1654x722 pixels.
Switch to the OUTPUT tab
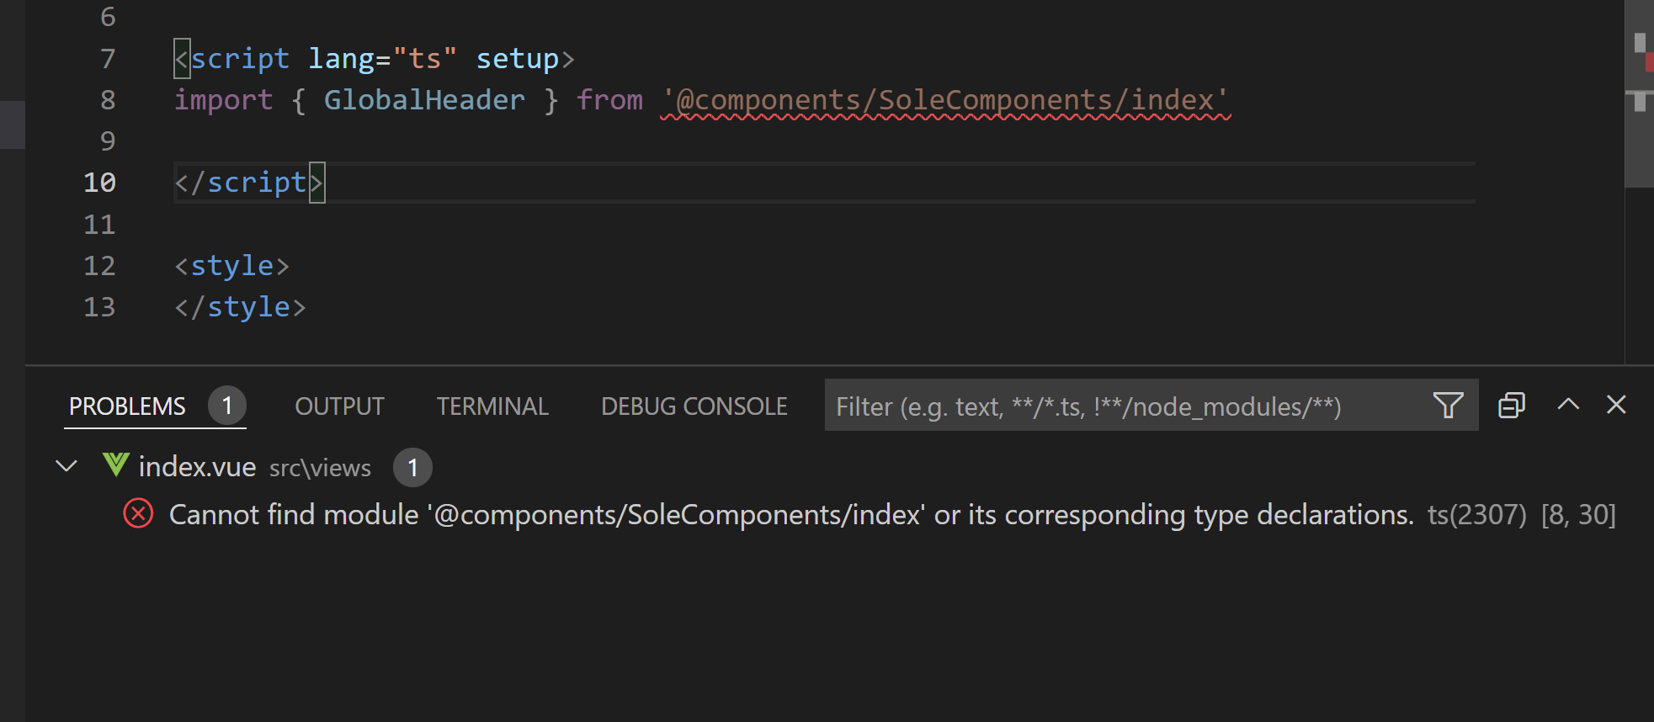coord(339,406)
